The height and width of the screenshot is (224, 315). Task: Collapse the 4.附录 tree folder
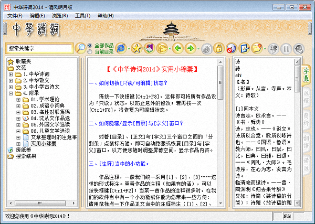pos(11,93)
